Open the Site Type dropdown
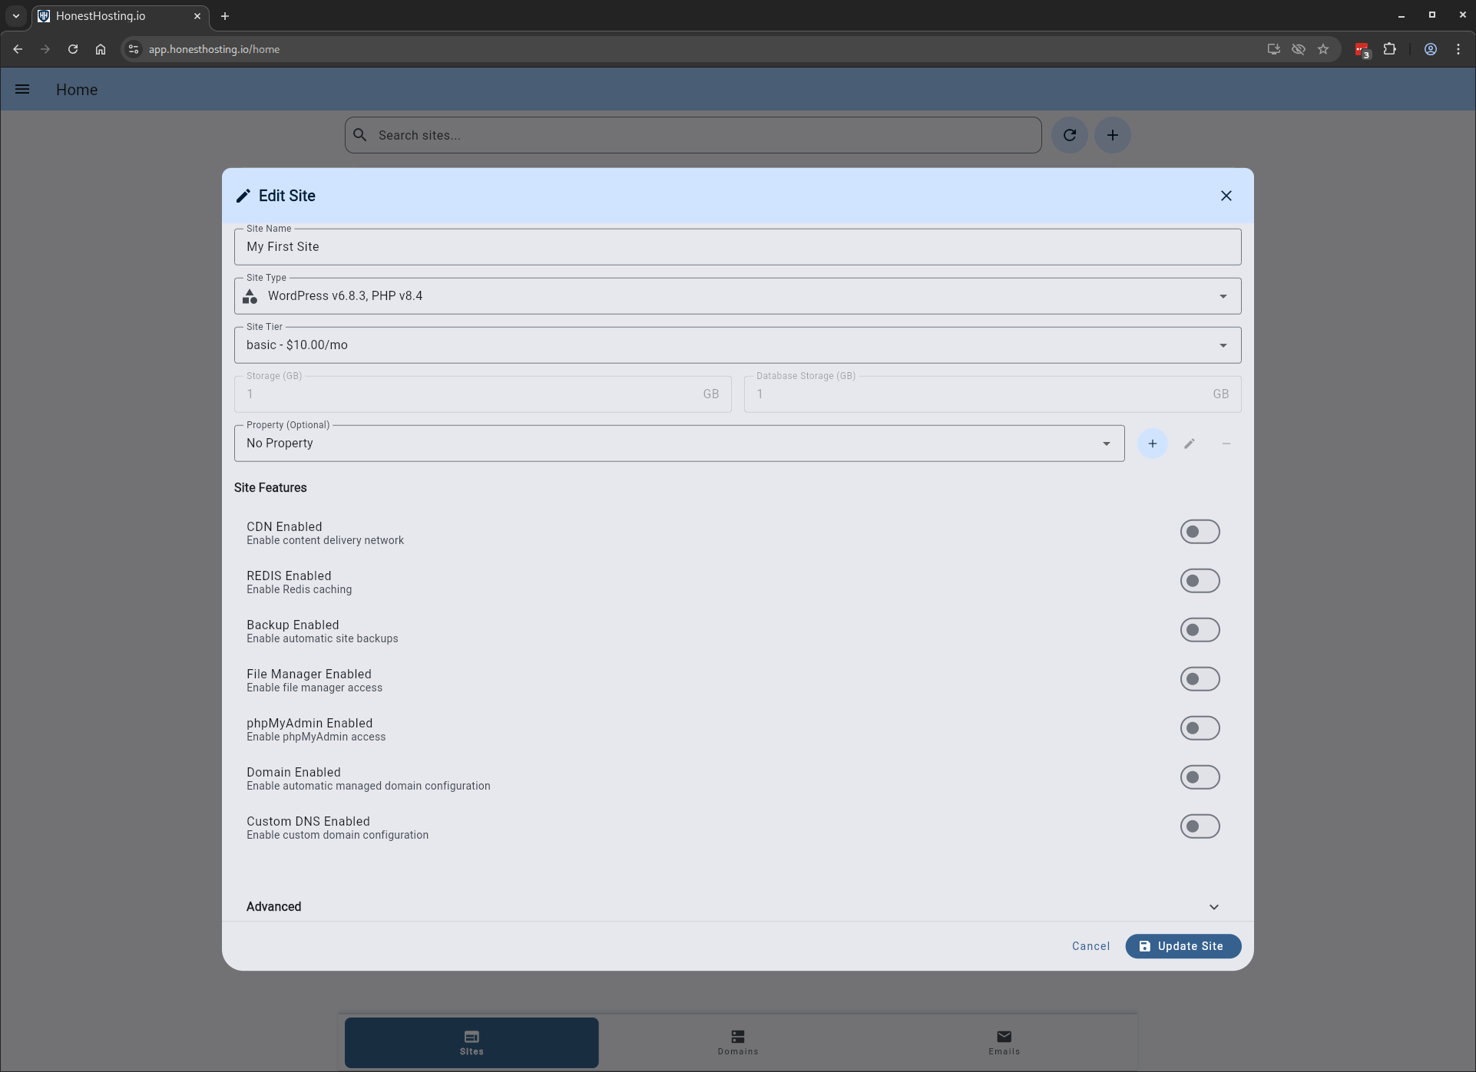Screen dimensions: 1476x1072 [737, 296]
